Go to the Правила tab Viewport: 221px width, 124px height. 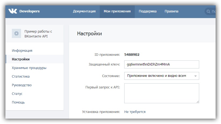click(171, 11)
